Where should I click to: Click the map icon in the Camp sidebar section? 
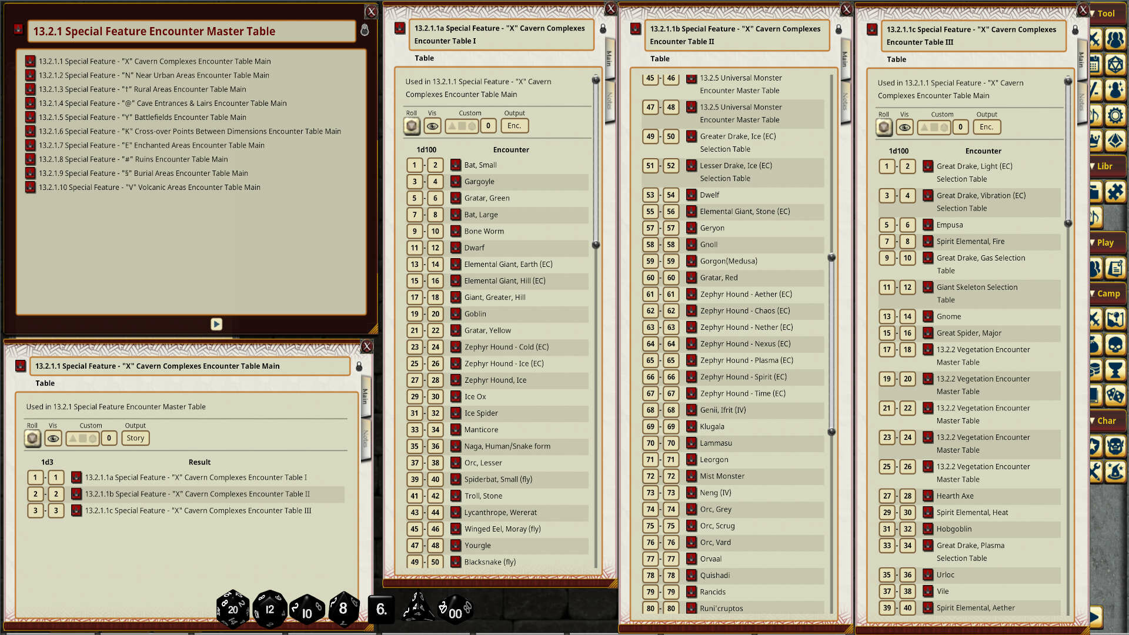tap(1117, 319)
